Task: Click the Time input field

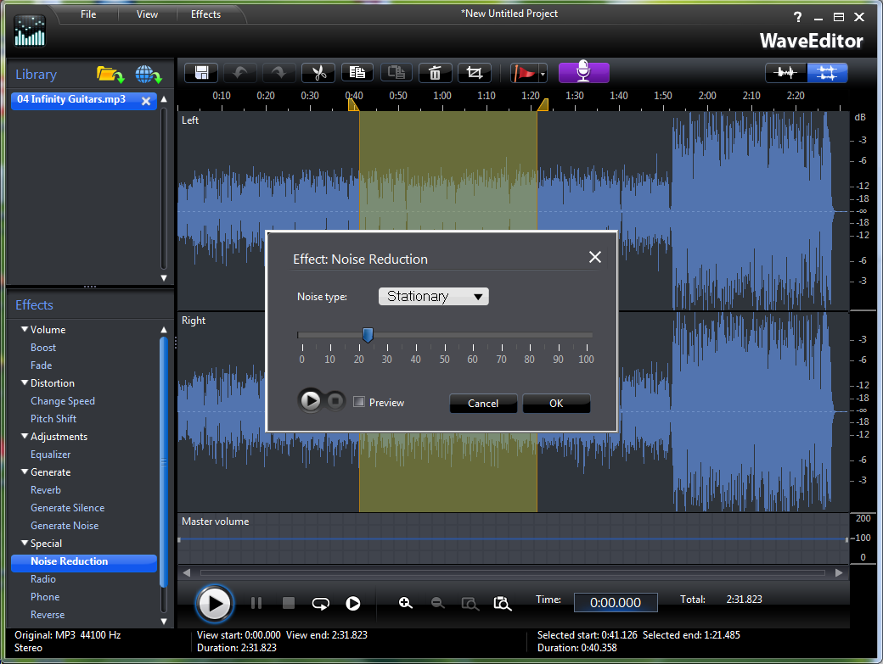Action: pyautogui.click(x=616, y=602)
